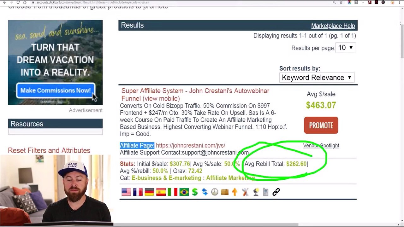Click the Avg %/rebill value 50.0%
The image size is (404, 227).
[x=160, y=171]
